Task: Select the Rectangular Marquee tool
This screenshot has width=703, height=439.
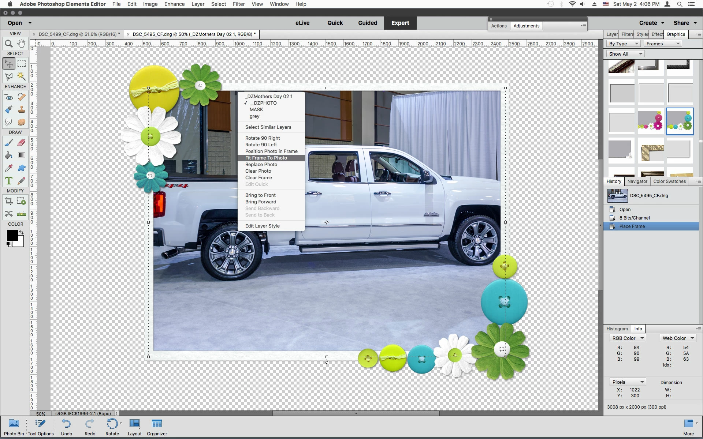Action: (x=22, y=64)
